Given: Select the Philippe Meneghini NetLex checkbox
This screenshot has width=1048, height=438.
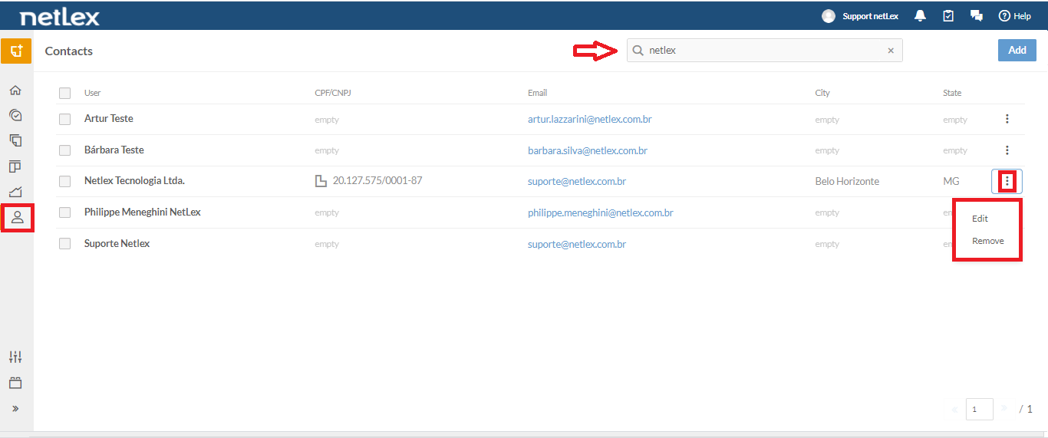Looking at the screenshot, I should click(x=65, y=212).
